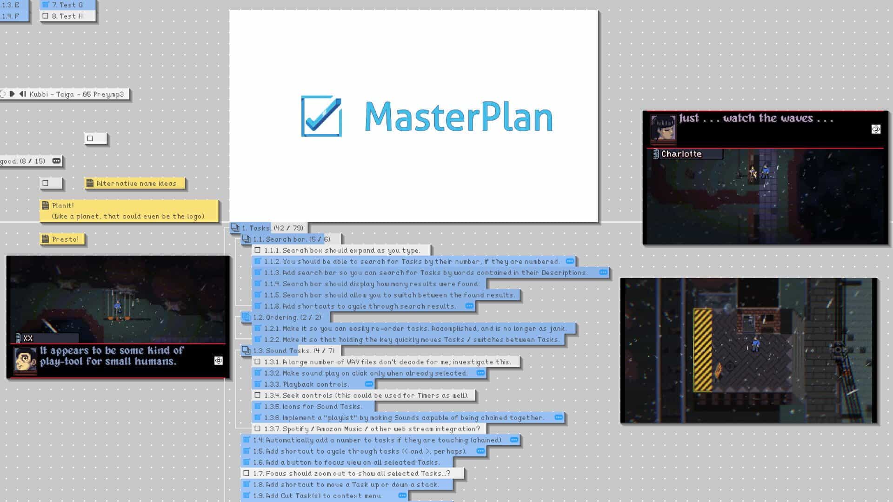Screen dimensions: 893x502
Task: Open description bubble on task 1.1.2
Action: 570,261
